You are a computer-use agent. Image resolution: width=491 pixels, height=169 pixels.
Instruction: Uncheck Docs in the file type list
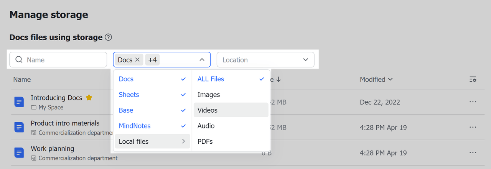tap(152, 79)
